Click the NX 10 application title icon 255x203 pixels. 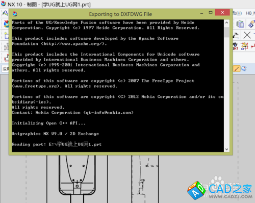[x=4, y=4]
